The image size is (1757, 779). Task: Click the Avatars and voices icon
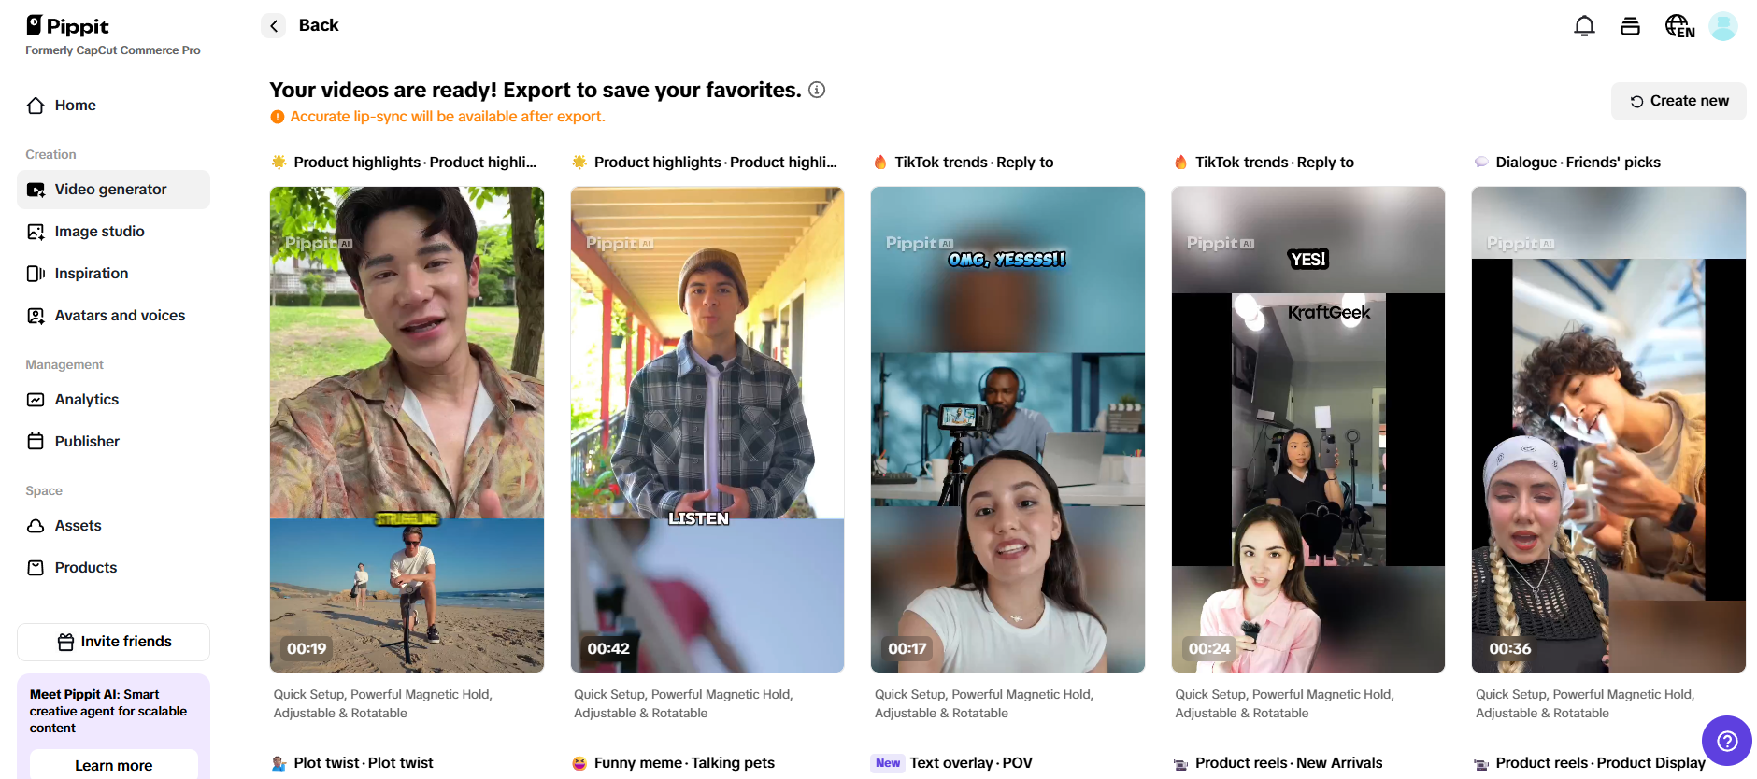click(x=36, y=316)
